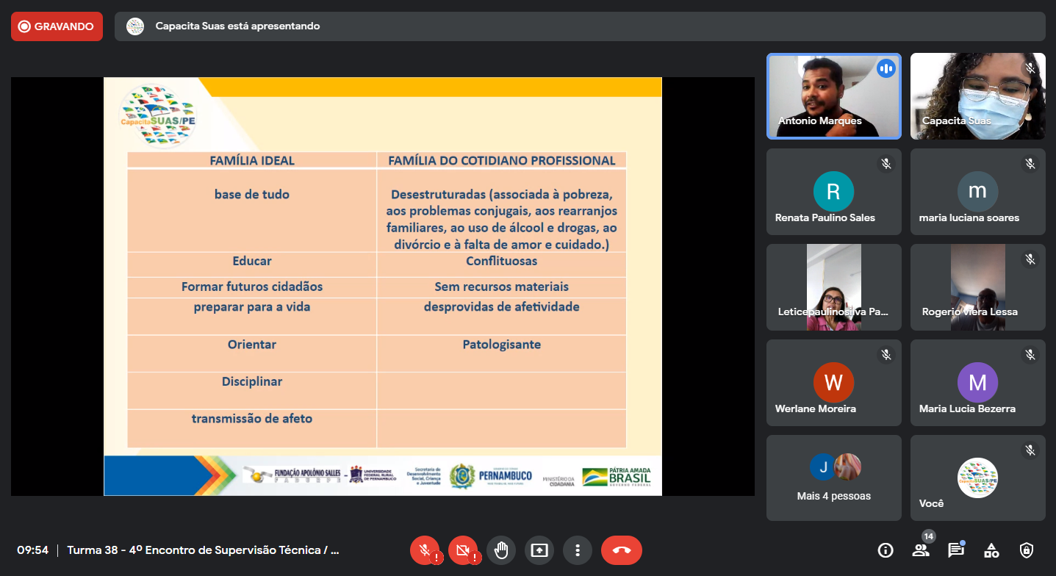The height and width of the screenshot is (576, 1056).
Task: Click the leave call hang-up button
Action: [x=621, y=550]
